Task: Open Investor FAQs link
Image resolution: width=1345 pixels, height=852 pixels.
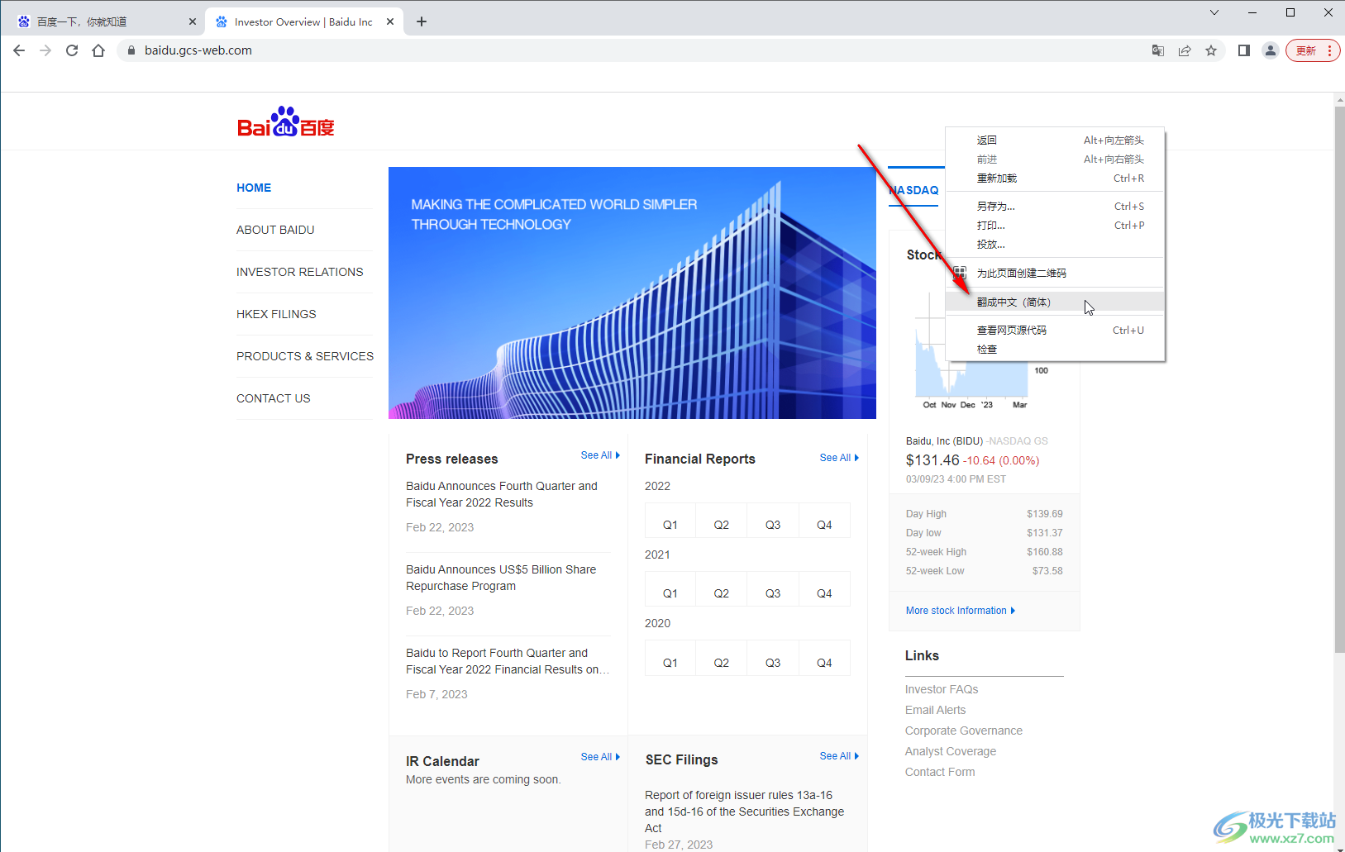Action: [x=942, y=689]
